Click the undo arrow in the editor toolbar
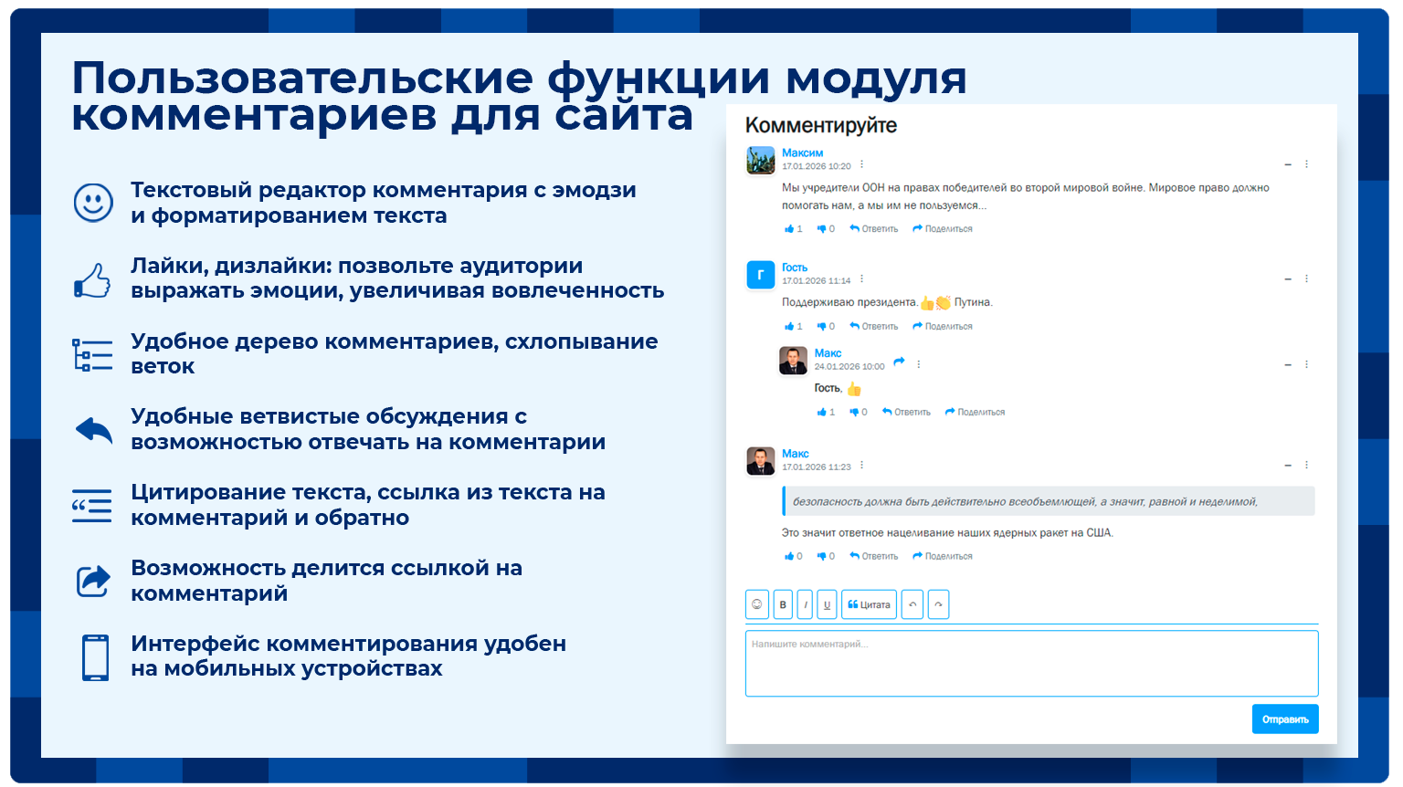1403x787 pixels. (912, 604)
